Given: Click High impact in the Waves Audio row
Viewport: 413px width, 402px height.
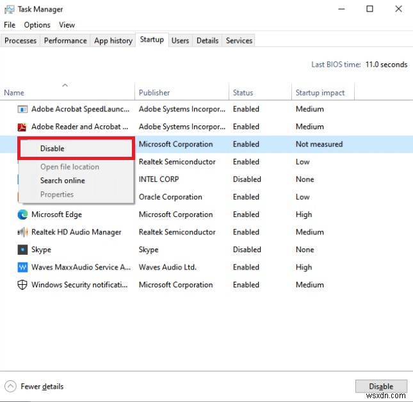Looking at the screenshot, I should pos(304,267).
